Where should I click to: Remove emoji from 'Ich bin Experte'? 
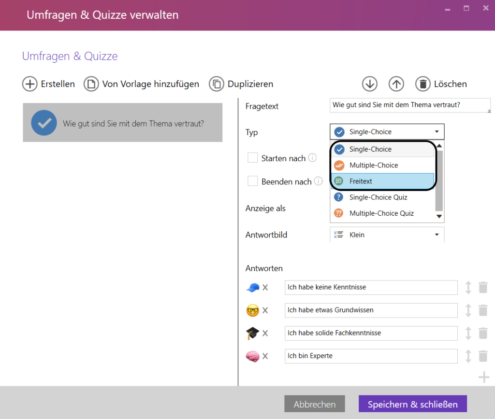click(265, 356)
